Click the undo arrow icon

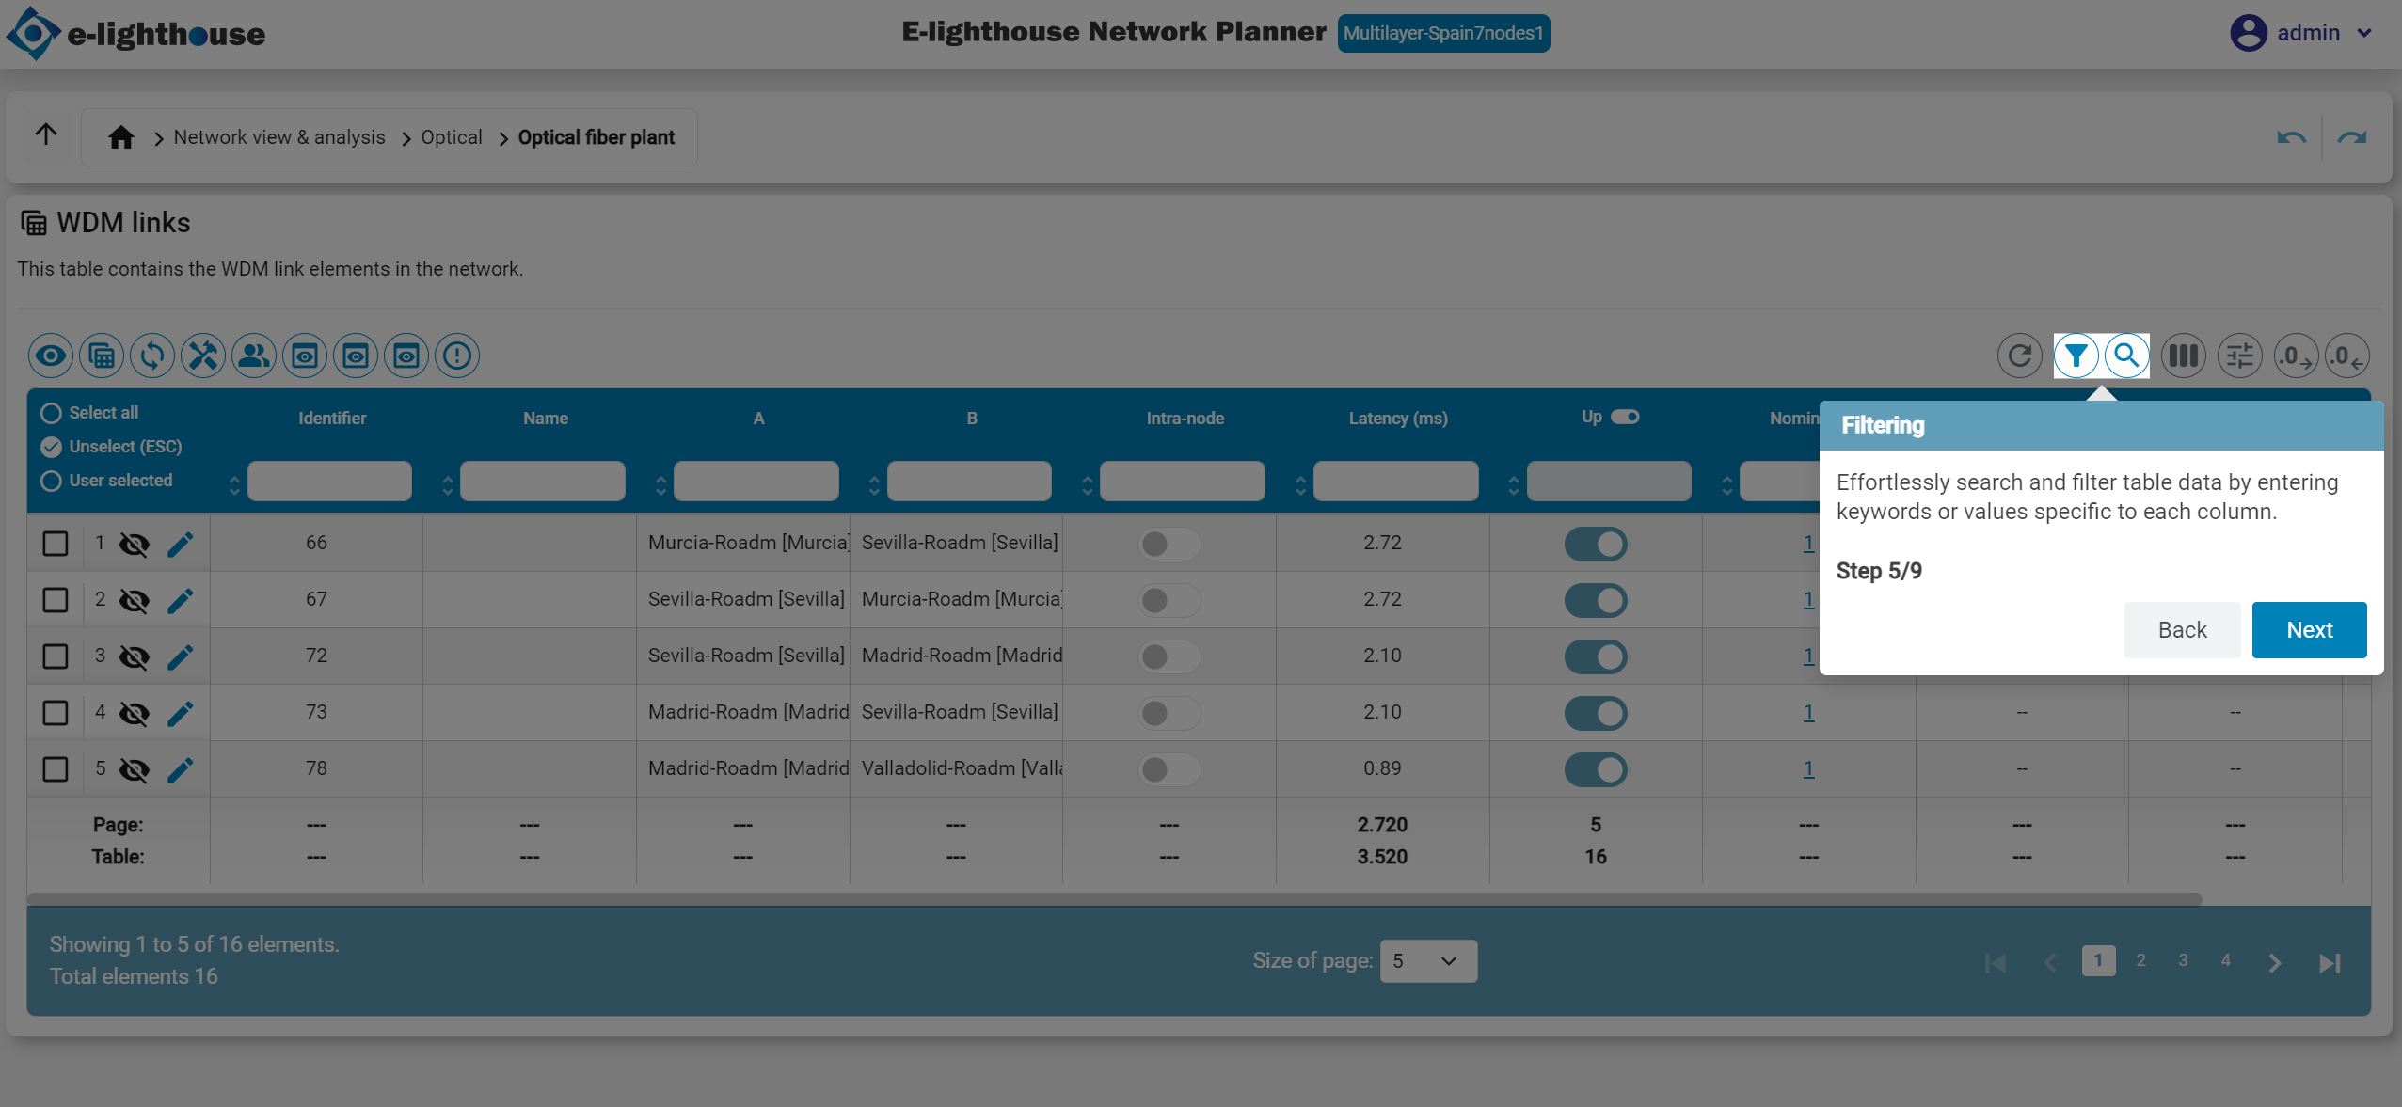tap(2291, 137)
